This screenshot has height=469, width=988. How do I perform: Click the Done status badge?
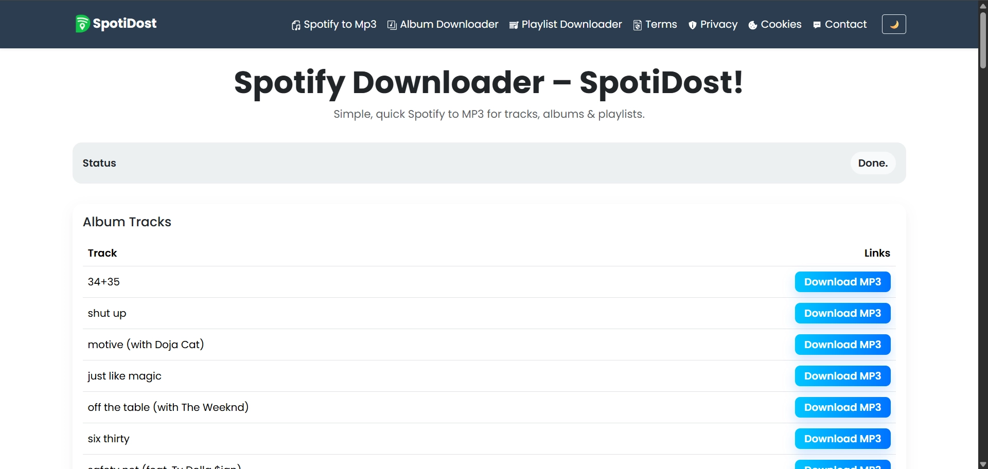point(873,163)
